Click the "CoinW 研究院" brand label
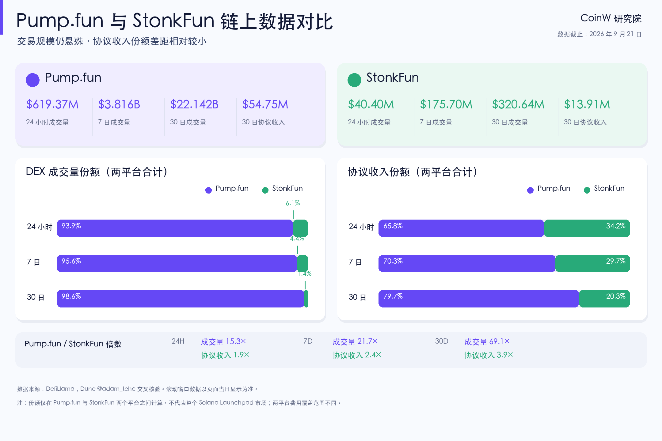The height and width of the screenshot is (441, 662). (611, 18)
